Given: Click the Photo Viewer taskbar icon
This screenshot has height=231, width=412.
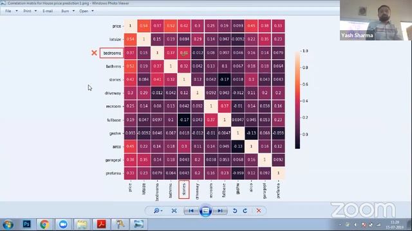Looking at the screenshot, I should tap(138, 224).
